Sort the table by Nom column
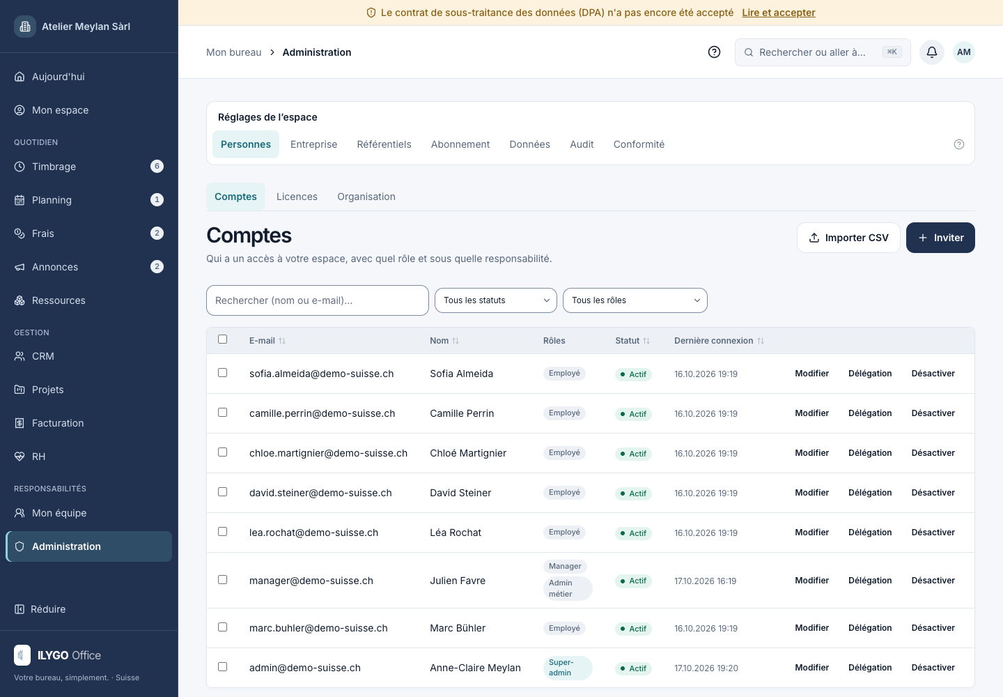This screenshot has width=1003, height=697. pos(444,341)
